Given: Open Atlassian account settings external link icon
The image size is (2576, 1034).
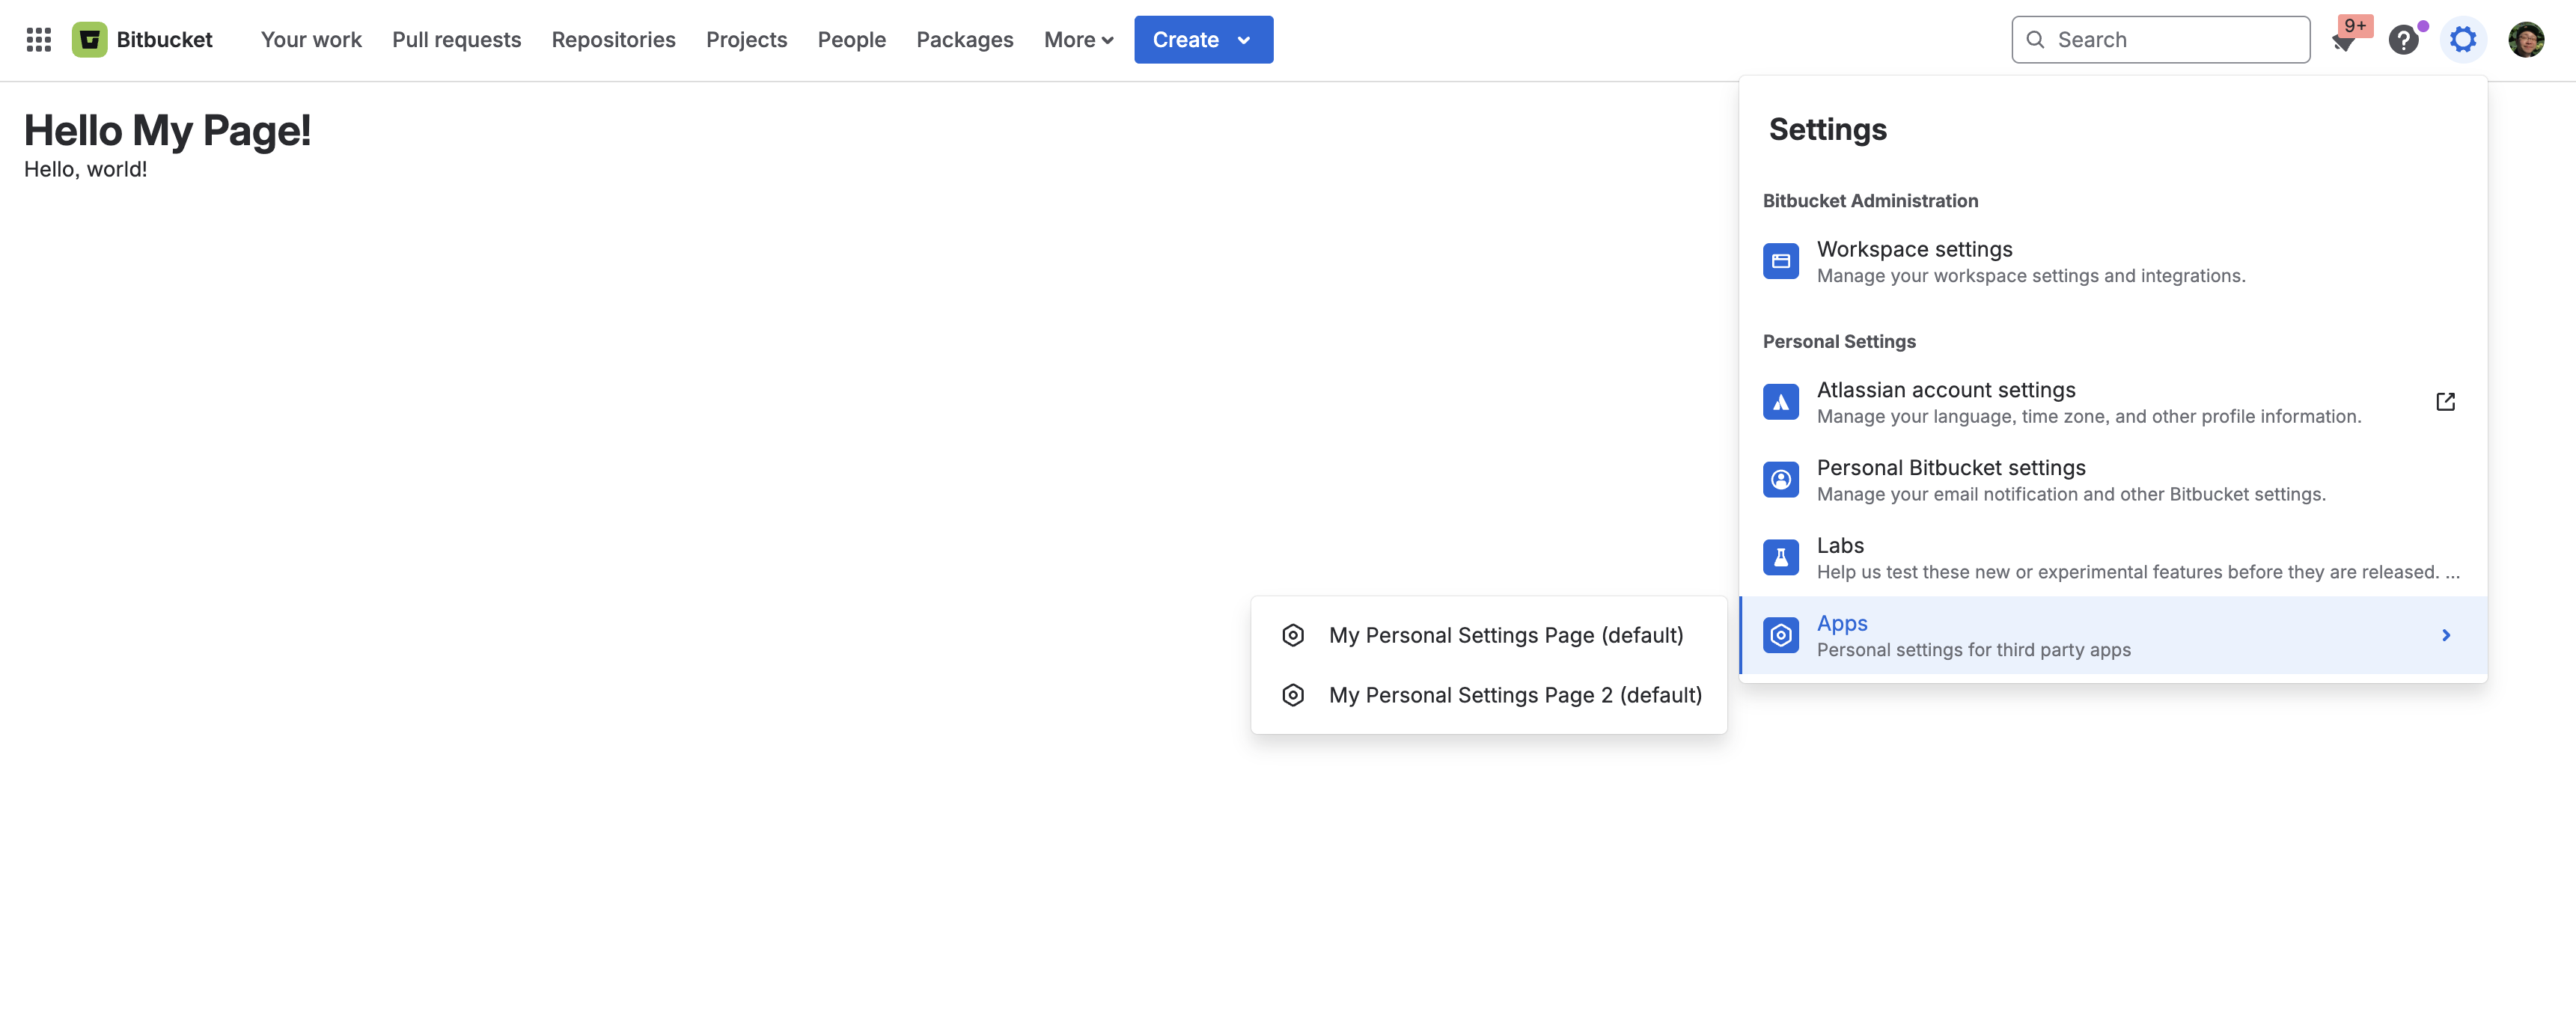Looking at the screenshot, I should [2445, 401].
